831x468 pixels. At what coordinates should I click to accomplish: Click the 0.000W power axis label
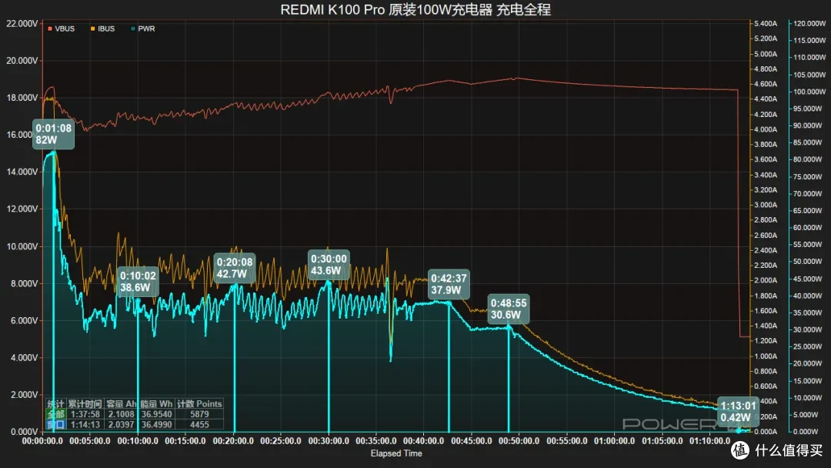[806, 431]
